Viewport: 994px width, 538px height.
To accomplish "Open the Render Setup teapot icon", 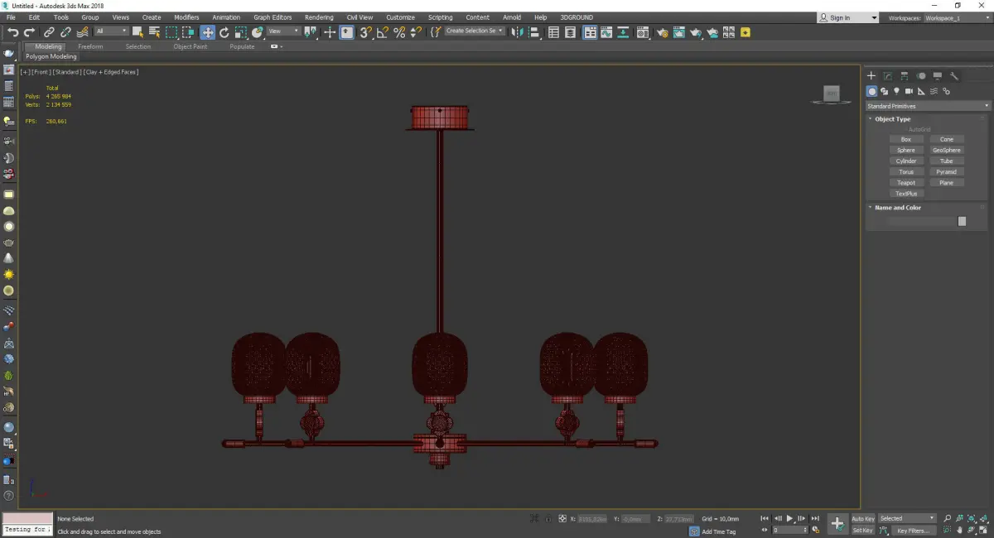I will point(663,32).
